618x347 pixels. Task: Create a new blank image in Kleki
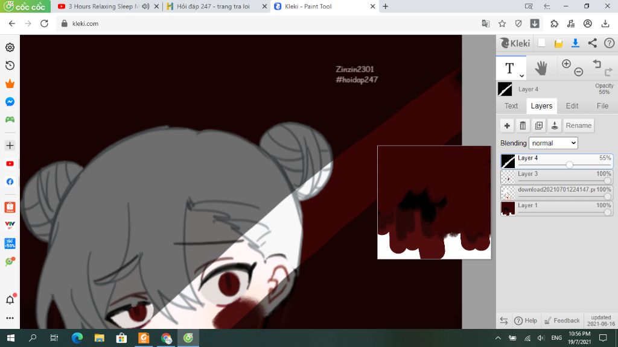[541, 43]
